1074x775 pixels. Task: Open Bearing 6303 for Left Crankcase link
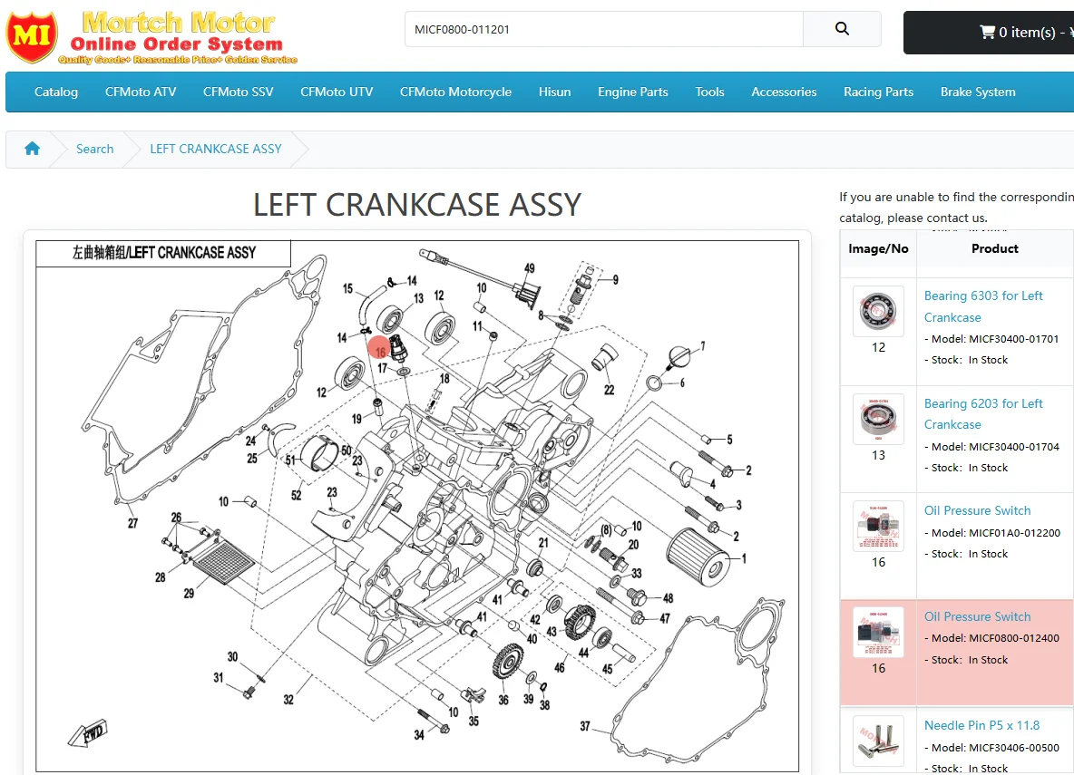tap(983, 306)
